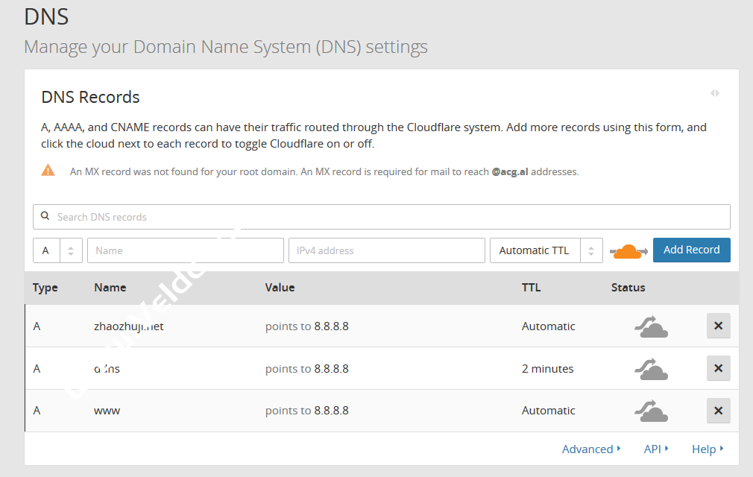The image size is (753, 477).
Task: Delete the www A record
Action: coord(718,411)
